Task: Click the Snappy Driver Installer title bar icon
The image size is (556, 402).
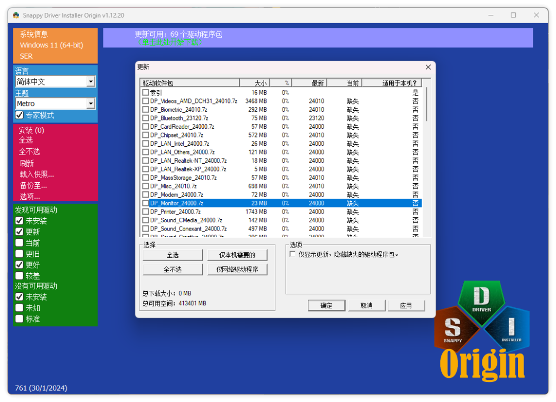Action: click(x=16, y=15)
